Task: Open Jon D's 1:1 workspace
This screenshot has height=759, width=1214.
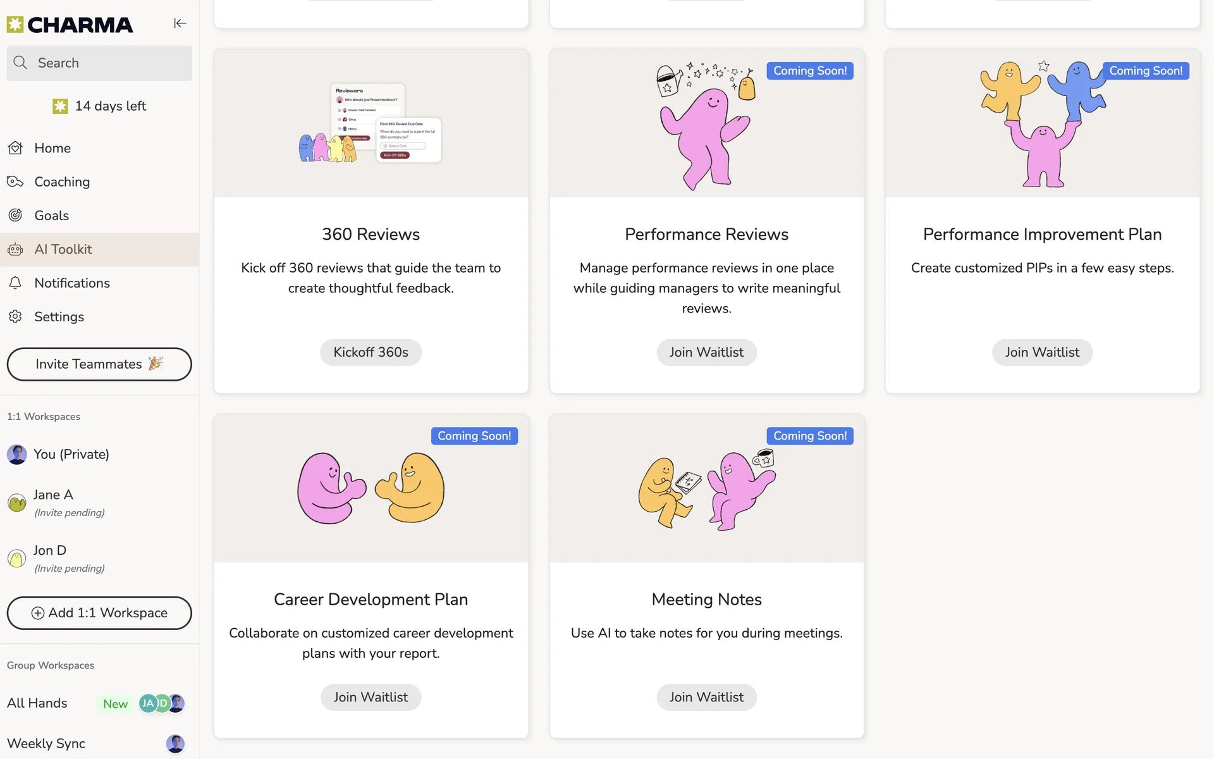Action: coord(50,558)
